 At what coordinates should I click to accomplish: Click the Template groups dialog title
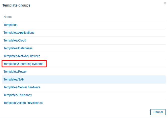tap(16, 5)
